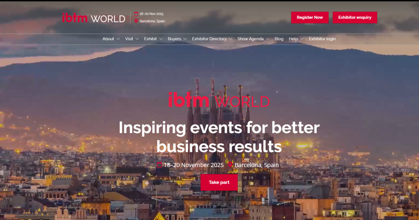Expand the About menu chevron

coord(118,39)
